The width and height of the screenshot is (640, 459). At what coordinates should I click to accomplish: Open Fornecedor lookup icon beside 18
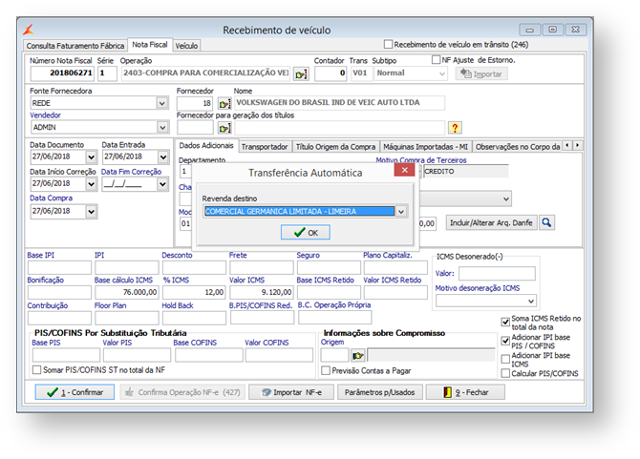224,104
